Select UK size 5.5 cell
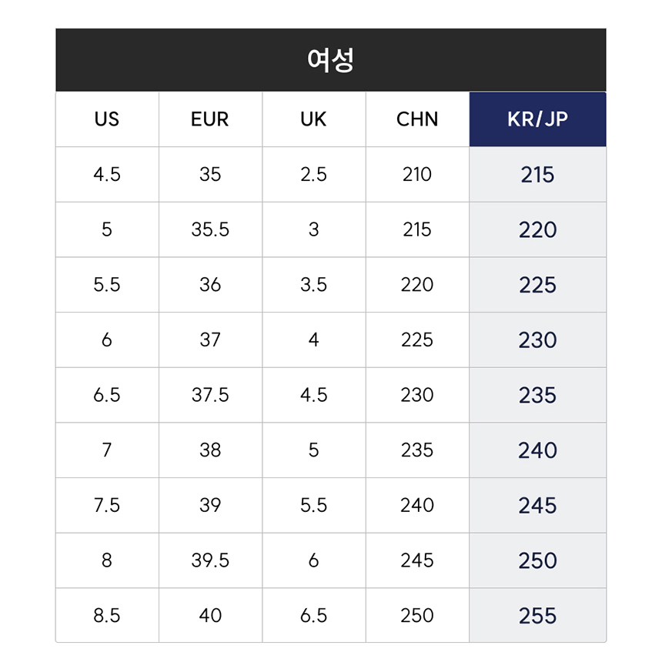The width and height of the screenshot is (662, 669). (313, 505)
